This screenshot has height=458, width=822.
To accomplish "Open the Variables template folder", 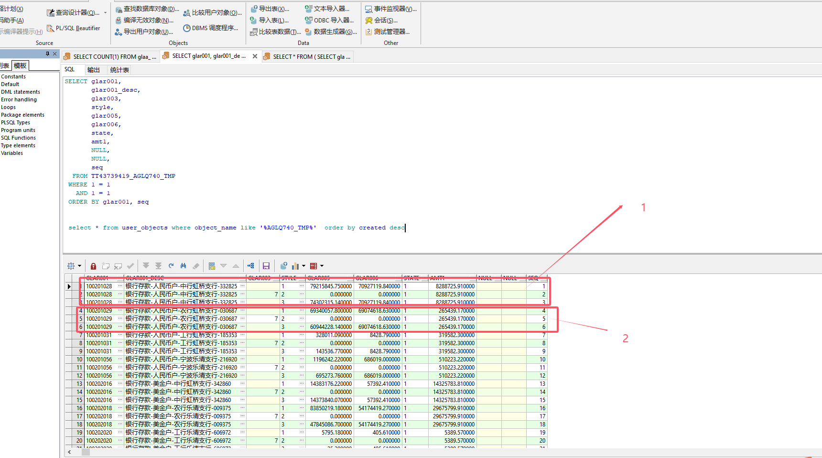I will click(x=12, y=153).
